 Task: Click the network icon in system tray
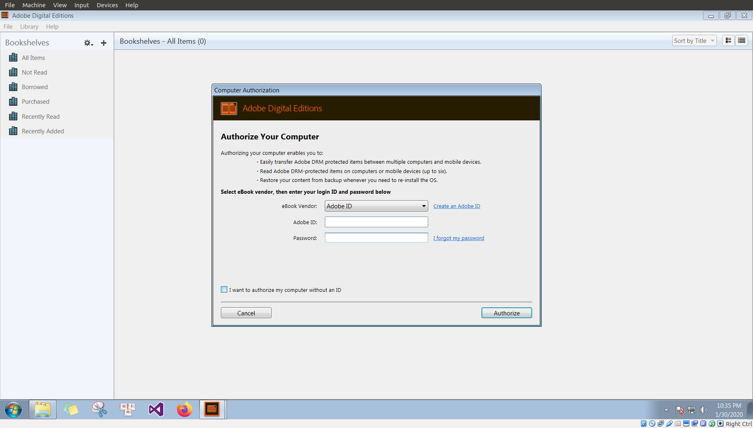[692, 410]
